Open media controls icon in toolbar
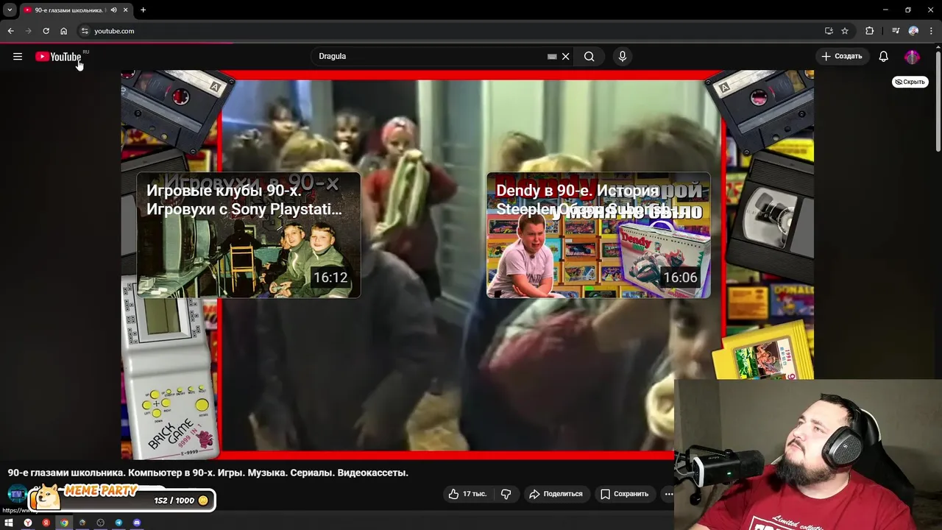Image resolution: width=942 pixels, height=530 pixels. point(896,31)
